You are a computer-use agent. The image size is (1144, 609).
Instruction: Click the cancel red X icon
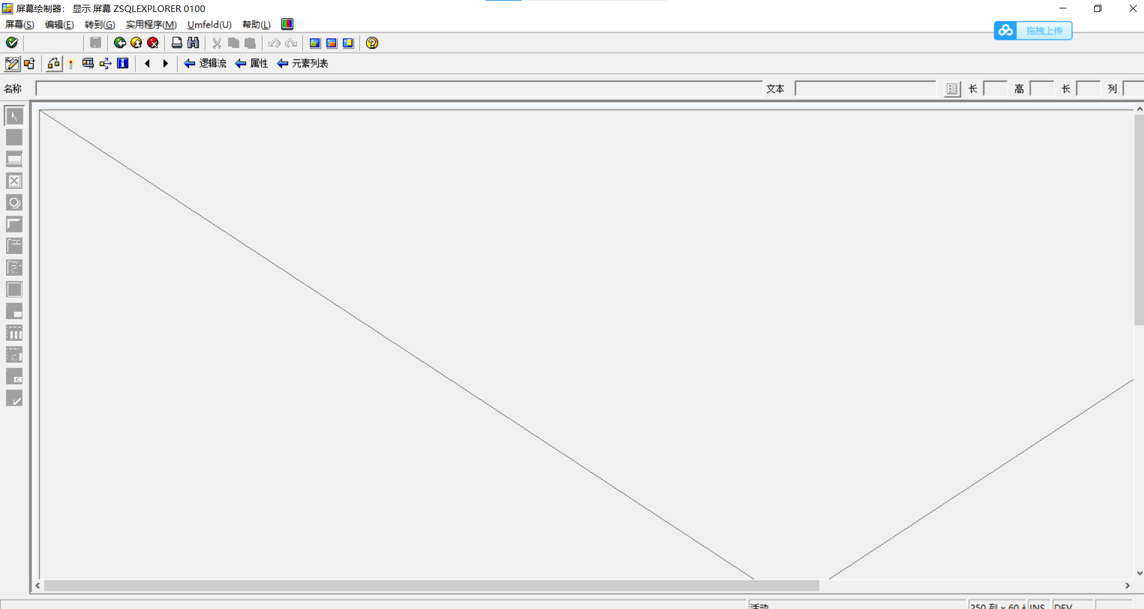click(152, 43)
